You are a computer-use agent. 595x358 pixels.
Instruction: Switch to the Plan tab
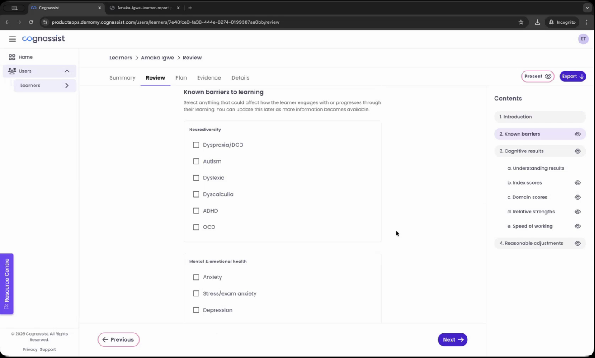click(181, 78)
